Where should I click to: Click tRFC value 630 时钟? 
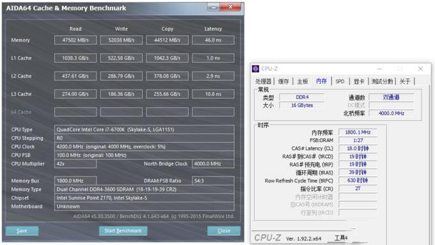click(x=358, y=180)
